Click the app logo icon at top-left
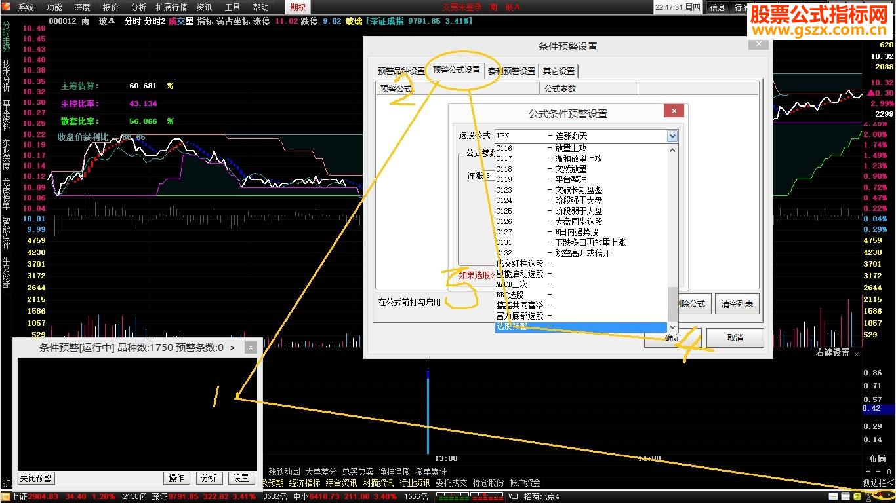 [7, 8]
